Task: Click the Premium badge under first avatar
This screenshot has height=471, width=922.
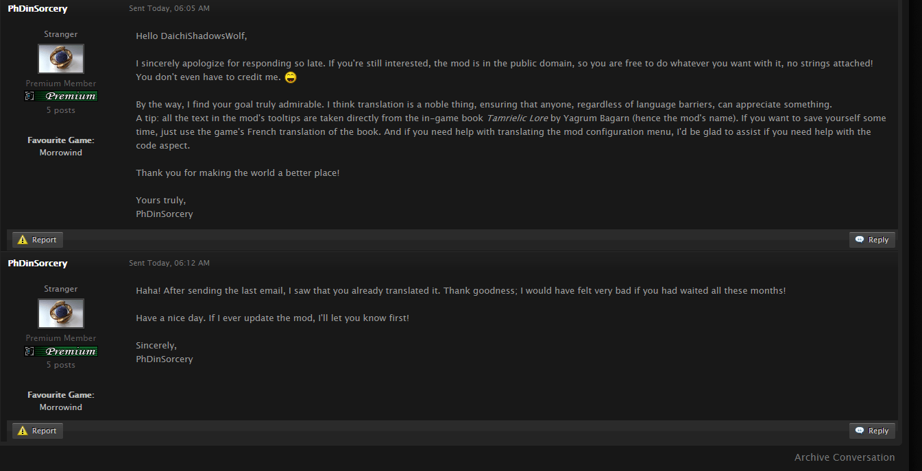Action: (x=61, y=97)
